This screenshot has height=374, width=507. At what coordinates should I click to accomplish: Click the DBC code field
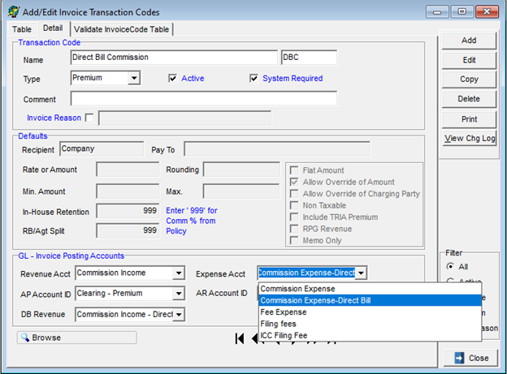pos(309,58)
